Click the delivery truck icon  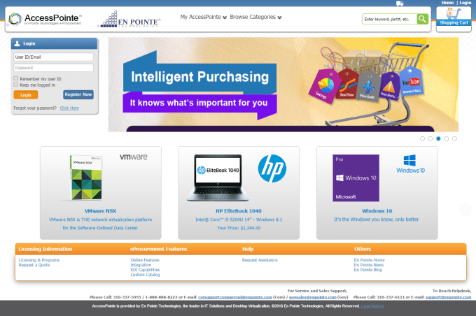[x=400, y=3]
